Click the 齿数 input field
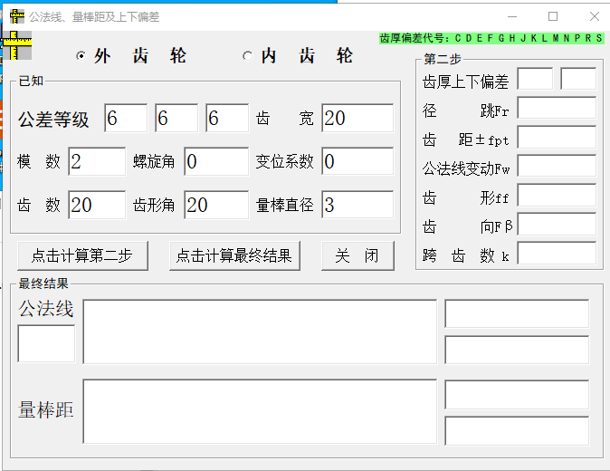This screenshot has width=610, height=471. pos(97,205)
